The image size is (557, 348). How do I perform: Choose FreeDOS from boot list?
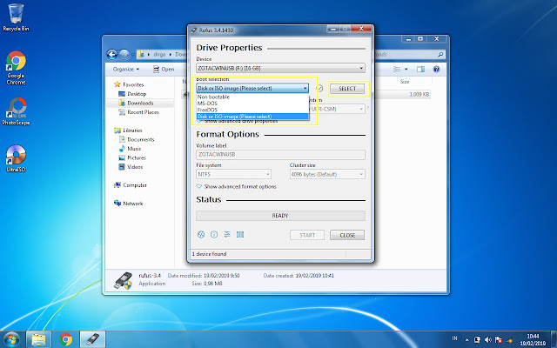point(252,110)
